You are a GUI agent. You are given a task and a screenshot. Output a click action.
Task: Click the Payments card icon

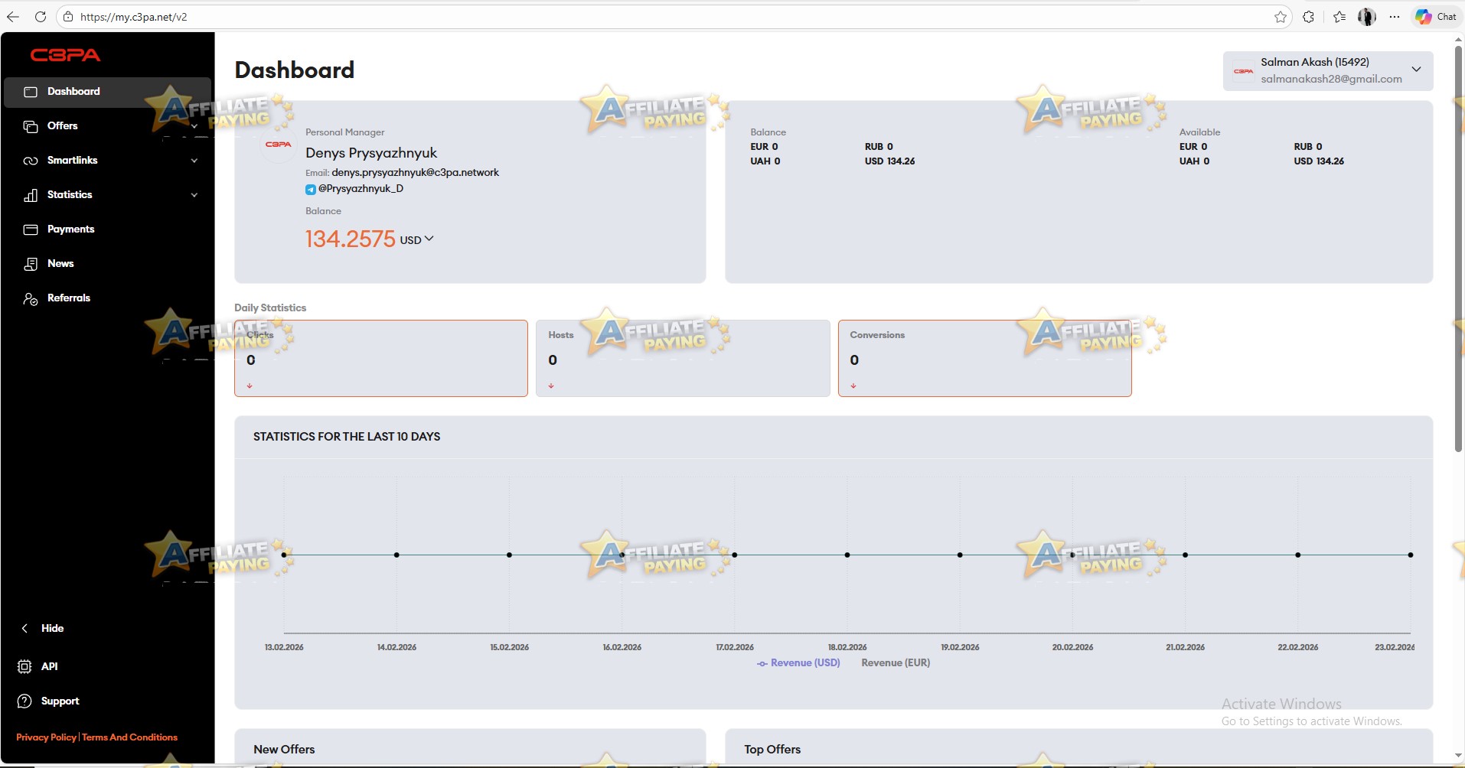pos(31,229)
